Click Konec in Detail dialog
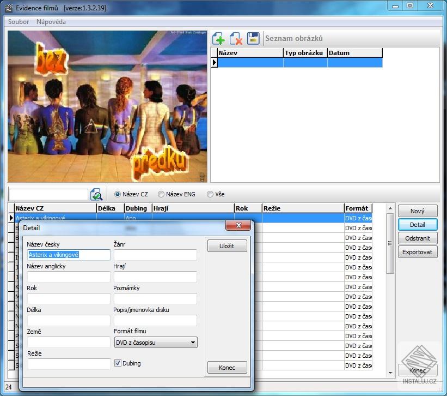The width and height of the screenshot is (447, 396). (x=227, y=368)
